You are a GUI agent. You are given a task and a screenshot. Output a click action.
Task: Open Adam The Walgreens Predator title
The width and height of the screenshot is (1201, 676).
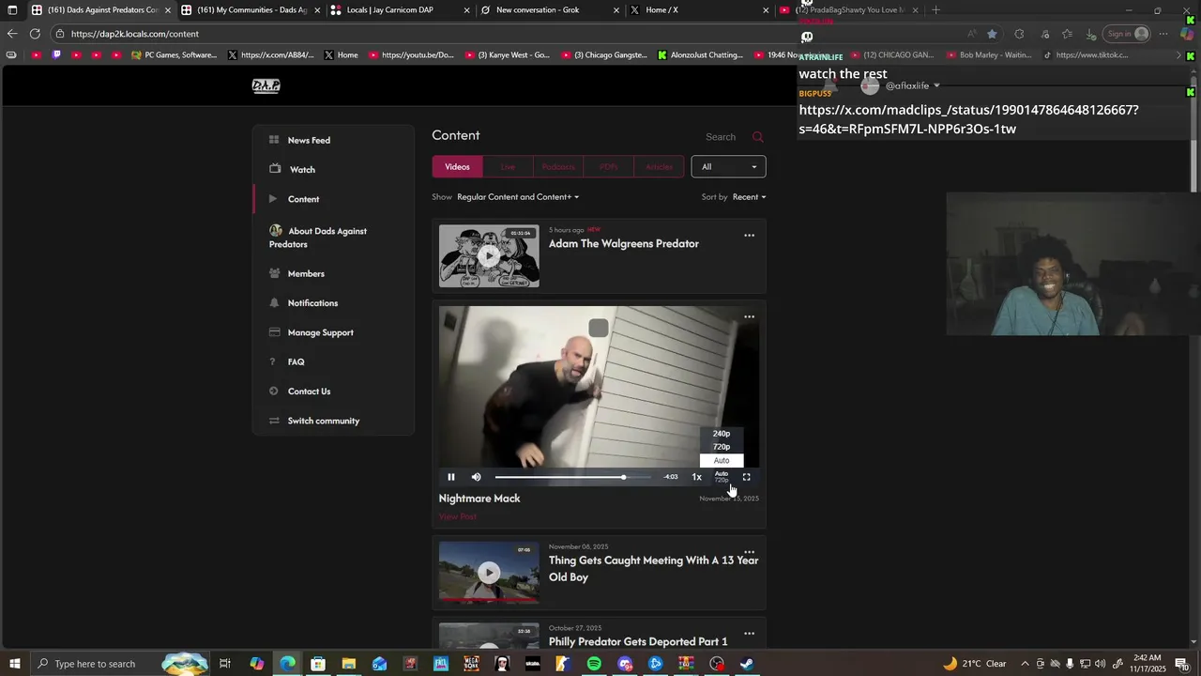pos(624,244)
